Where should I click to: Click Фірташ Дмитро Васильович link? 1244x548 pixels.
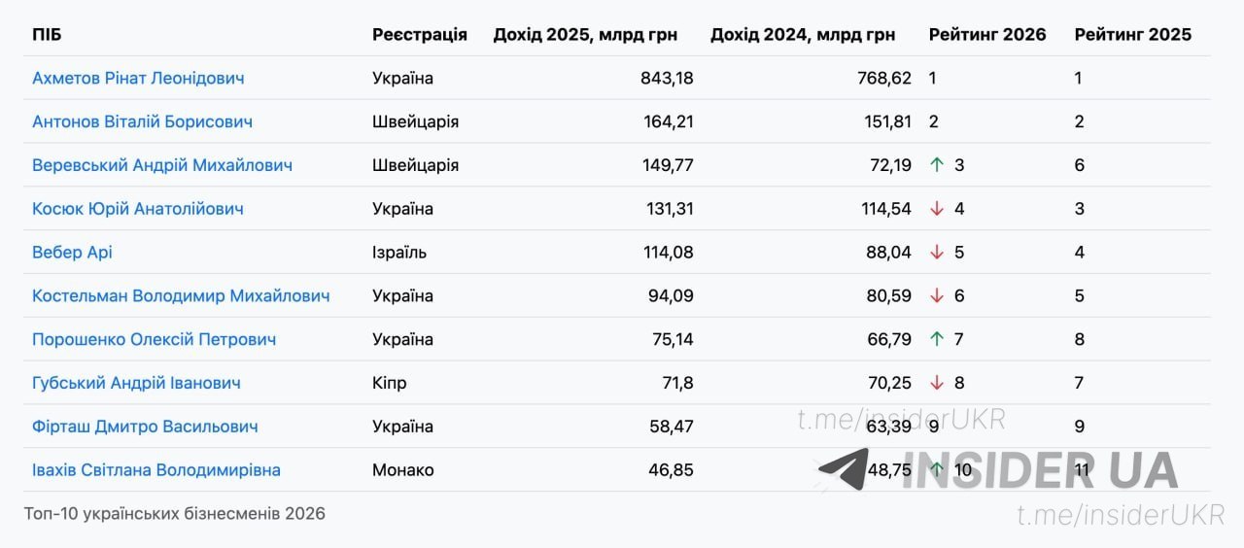[145, 427]
